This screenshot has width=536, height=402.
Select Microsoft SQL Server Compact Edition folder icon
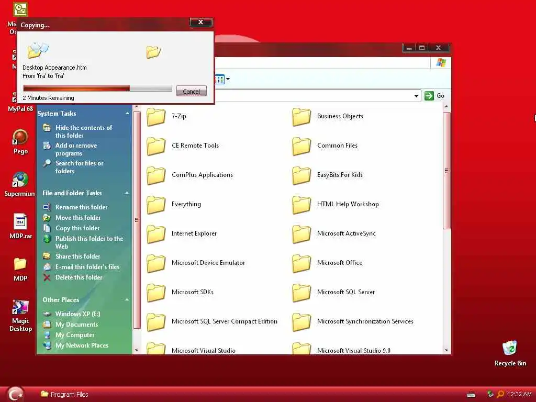click(x=156, y=322)
